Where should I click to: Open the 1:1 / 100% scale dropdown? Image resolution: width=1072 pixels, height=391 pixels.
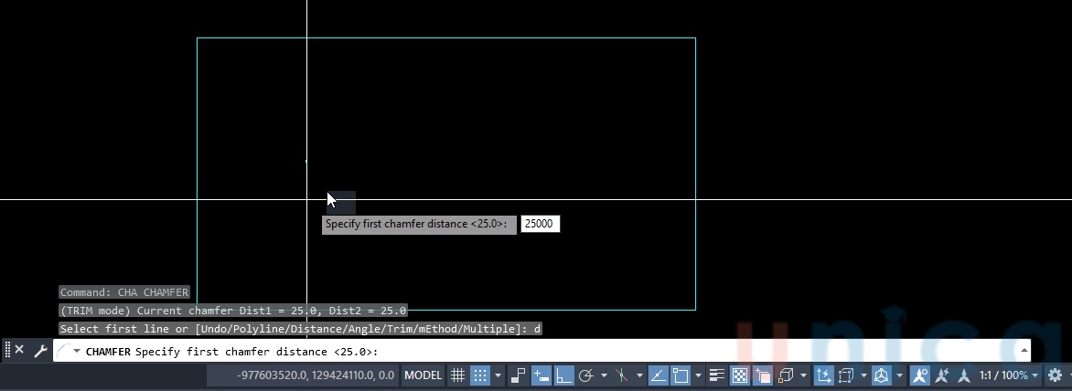pyautogui.click(x=1008, y=375)
